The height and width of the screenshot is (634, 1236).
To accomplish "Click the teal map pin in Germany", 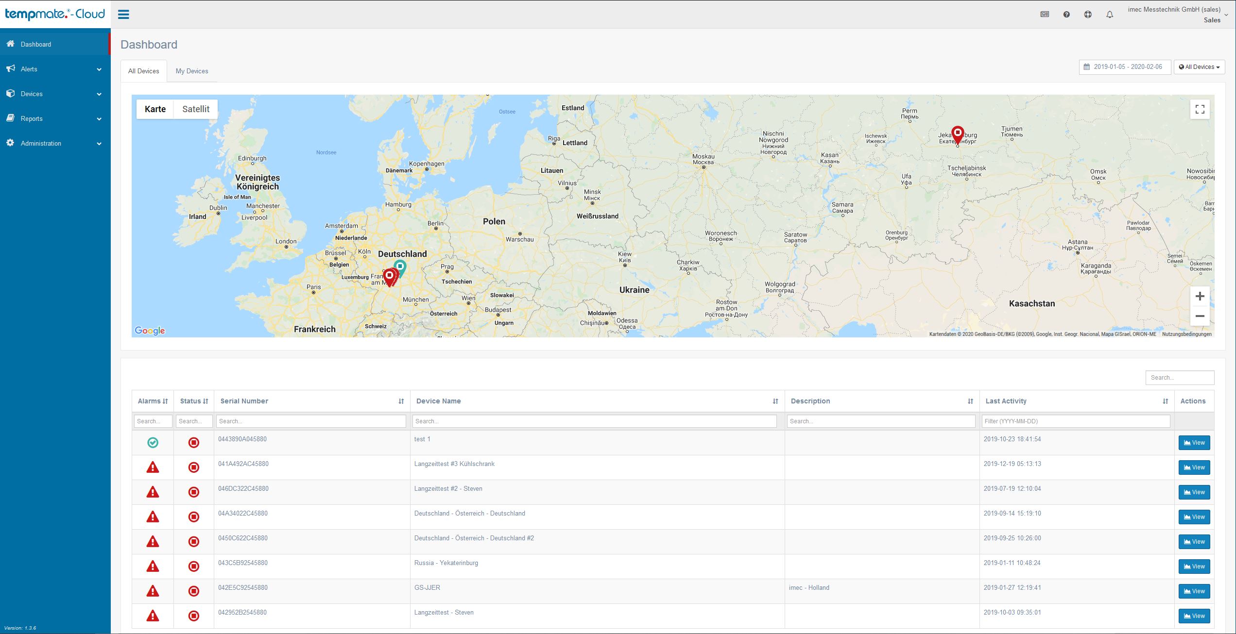I will (400, 266).
